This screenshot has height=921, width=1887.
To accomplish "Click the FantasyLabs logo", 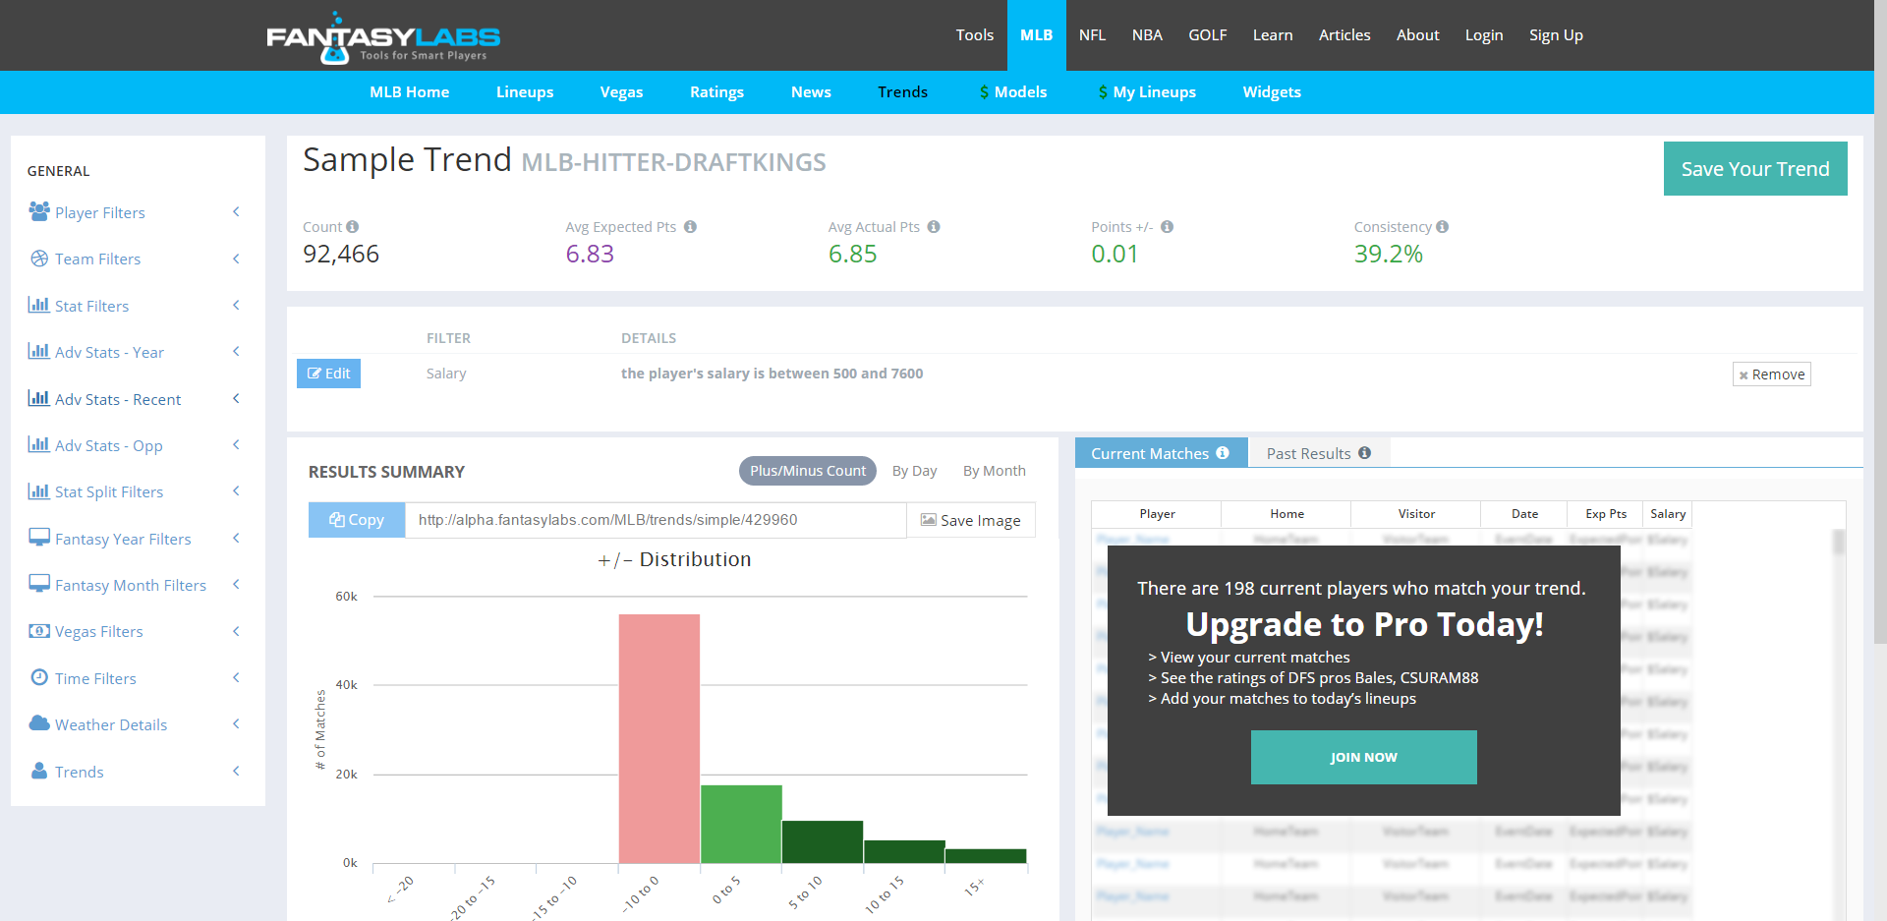I will [x=381, y=35].
